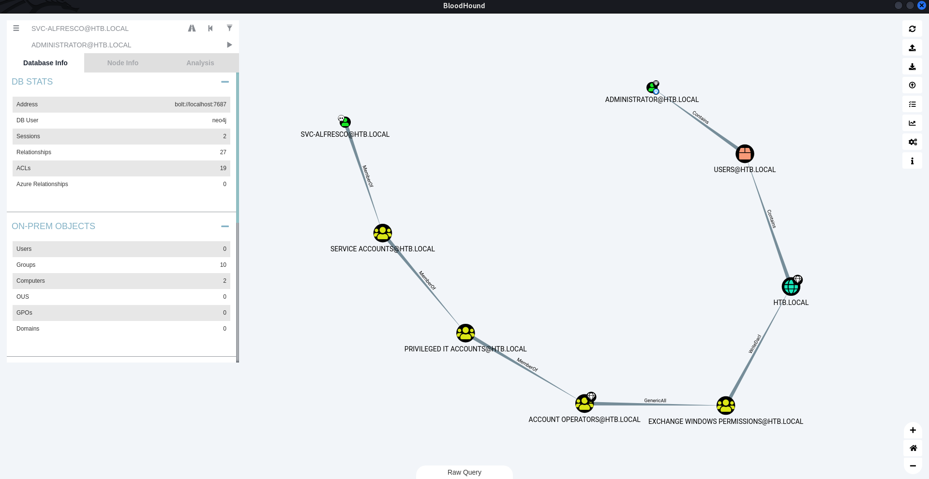
Task: Click the back step icon
Action: click(210, 29)
